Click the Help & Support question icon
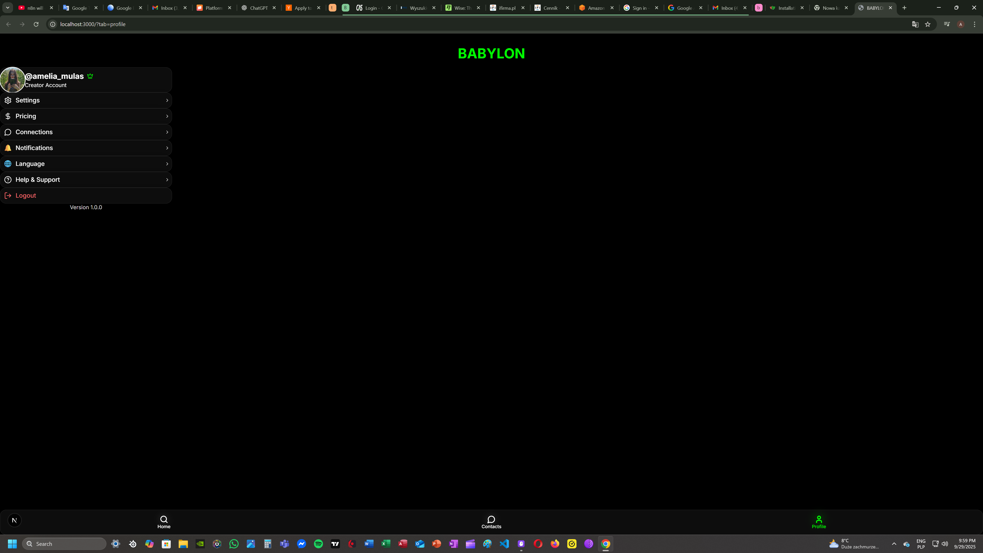Screen dimensions: 983x553 [x=8, y=180]
